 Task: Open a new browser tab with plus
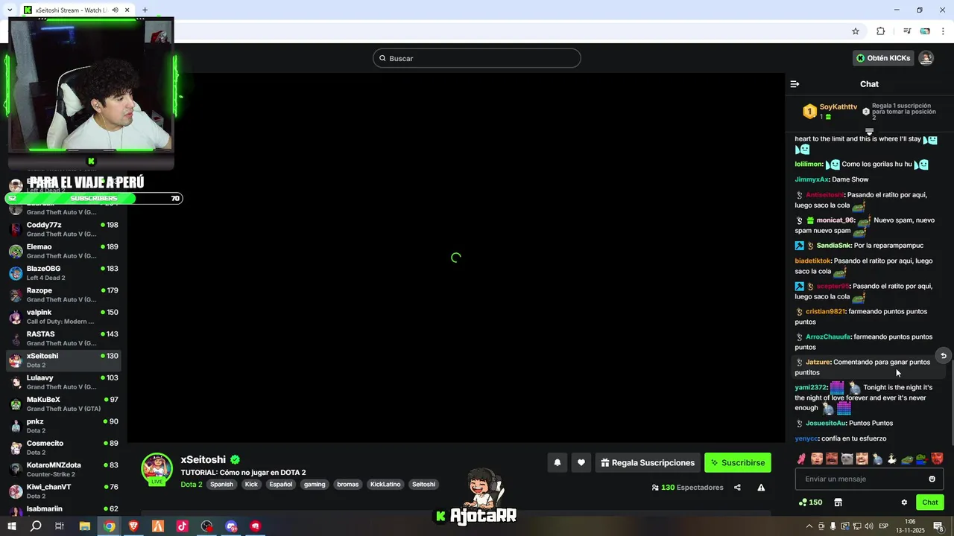(145, 10)
